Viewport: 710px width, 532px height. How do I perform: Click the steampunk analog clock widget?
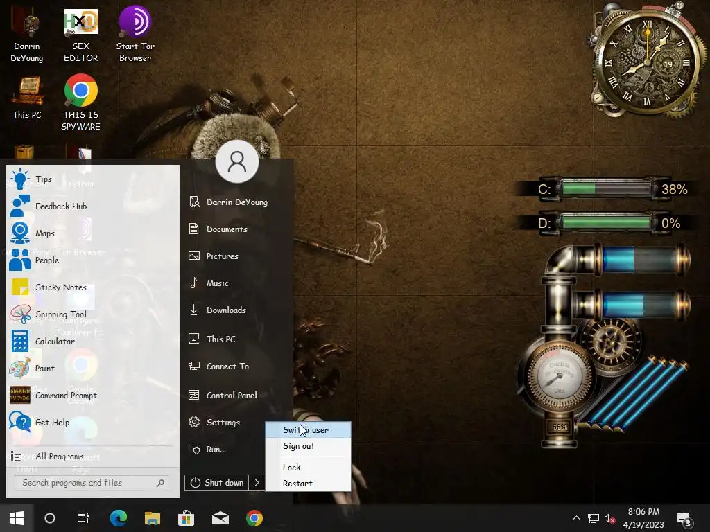pos(647,61)
